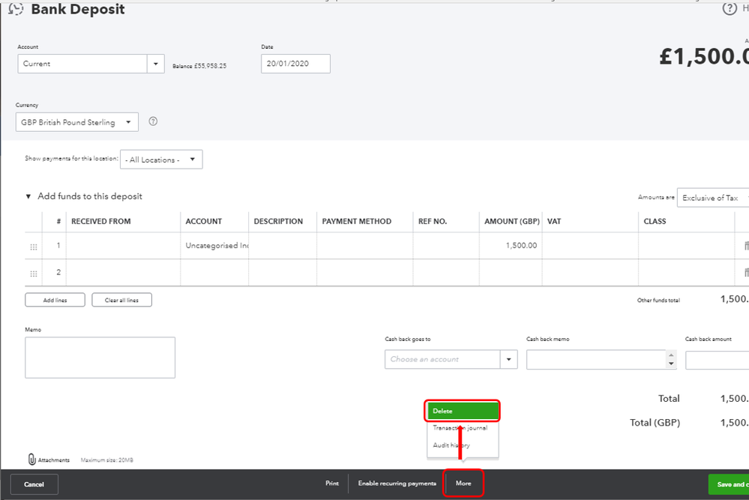Click the VAT column header
Viewport: 749px width, 500px height.
click(x=553, y=221)
